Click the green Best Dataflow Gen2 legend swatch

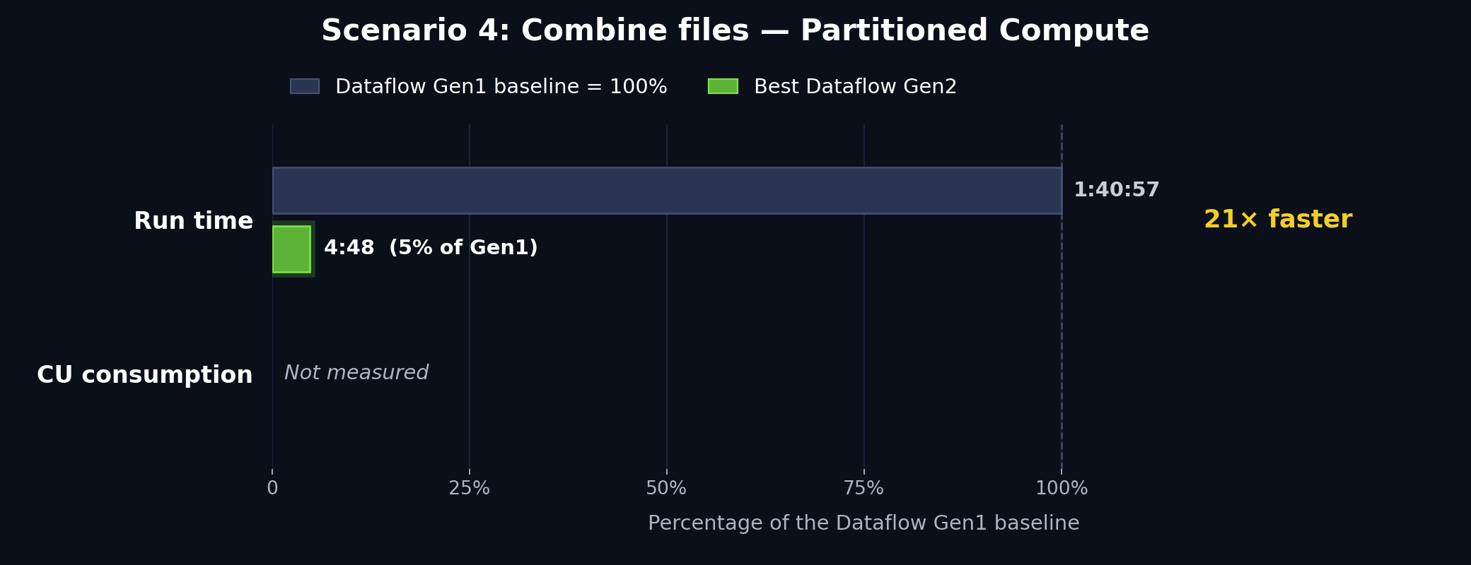[723, 86]
